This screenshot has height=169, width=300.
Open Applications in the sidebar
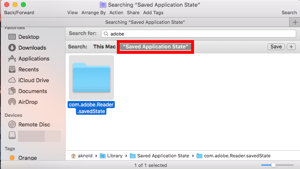(x=34, y=58)
